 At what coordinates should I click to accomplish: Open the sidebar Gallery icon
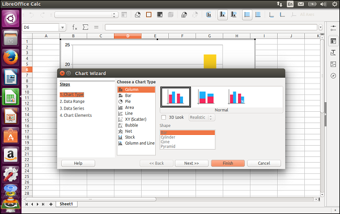pos(333,64)
